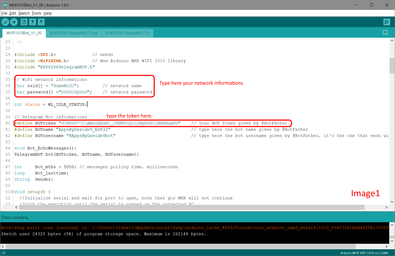395x256 pixels.
Task: Select the MKR1010Bot_V1_00 tab
Action: (24, 33)
